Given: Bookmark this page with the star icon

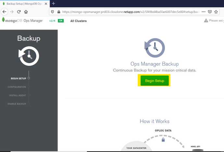Looking at the screenshot, I should (x=216, y=12).
